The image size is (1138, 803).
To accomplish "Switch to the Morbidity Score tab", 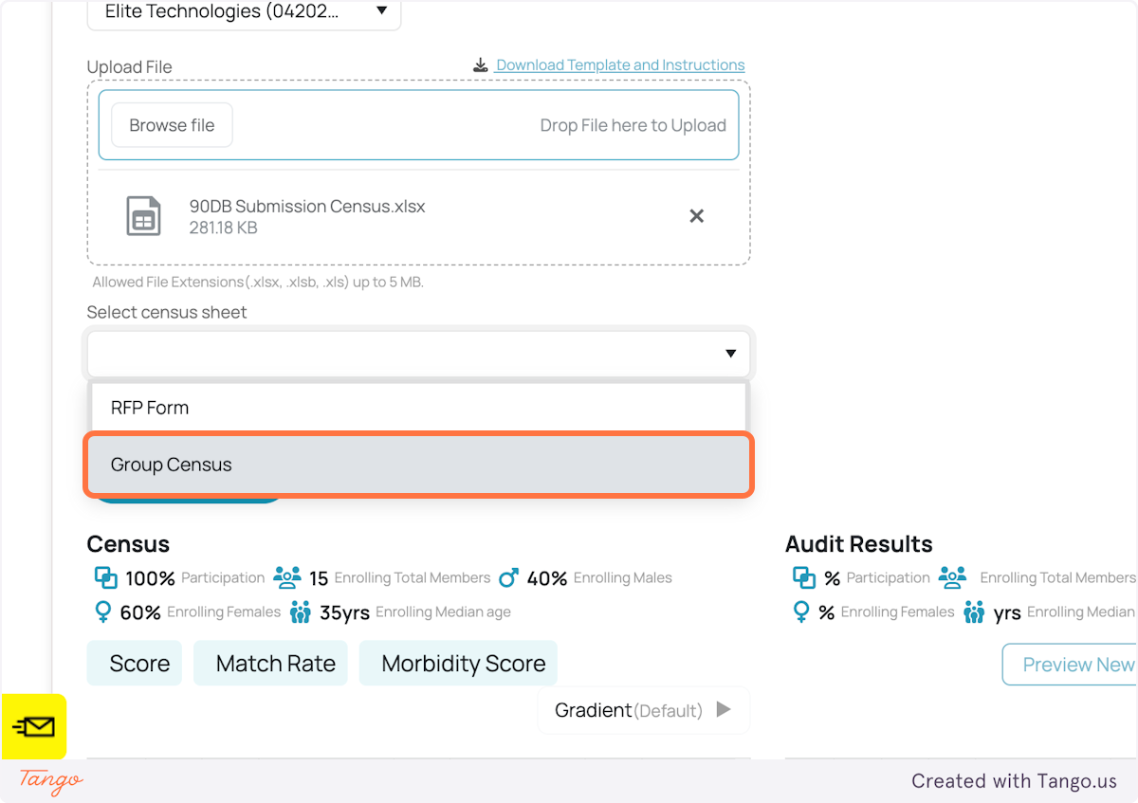I will (458, 663).
